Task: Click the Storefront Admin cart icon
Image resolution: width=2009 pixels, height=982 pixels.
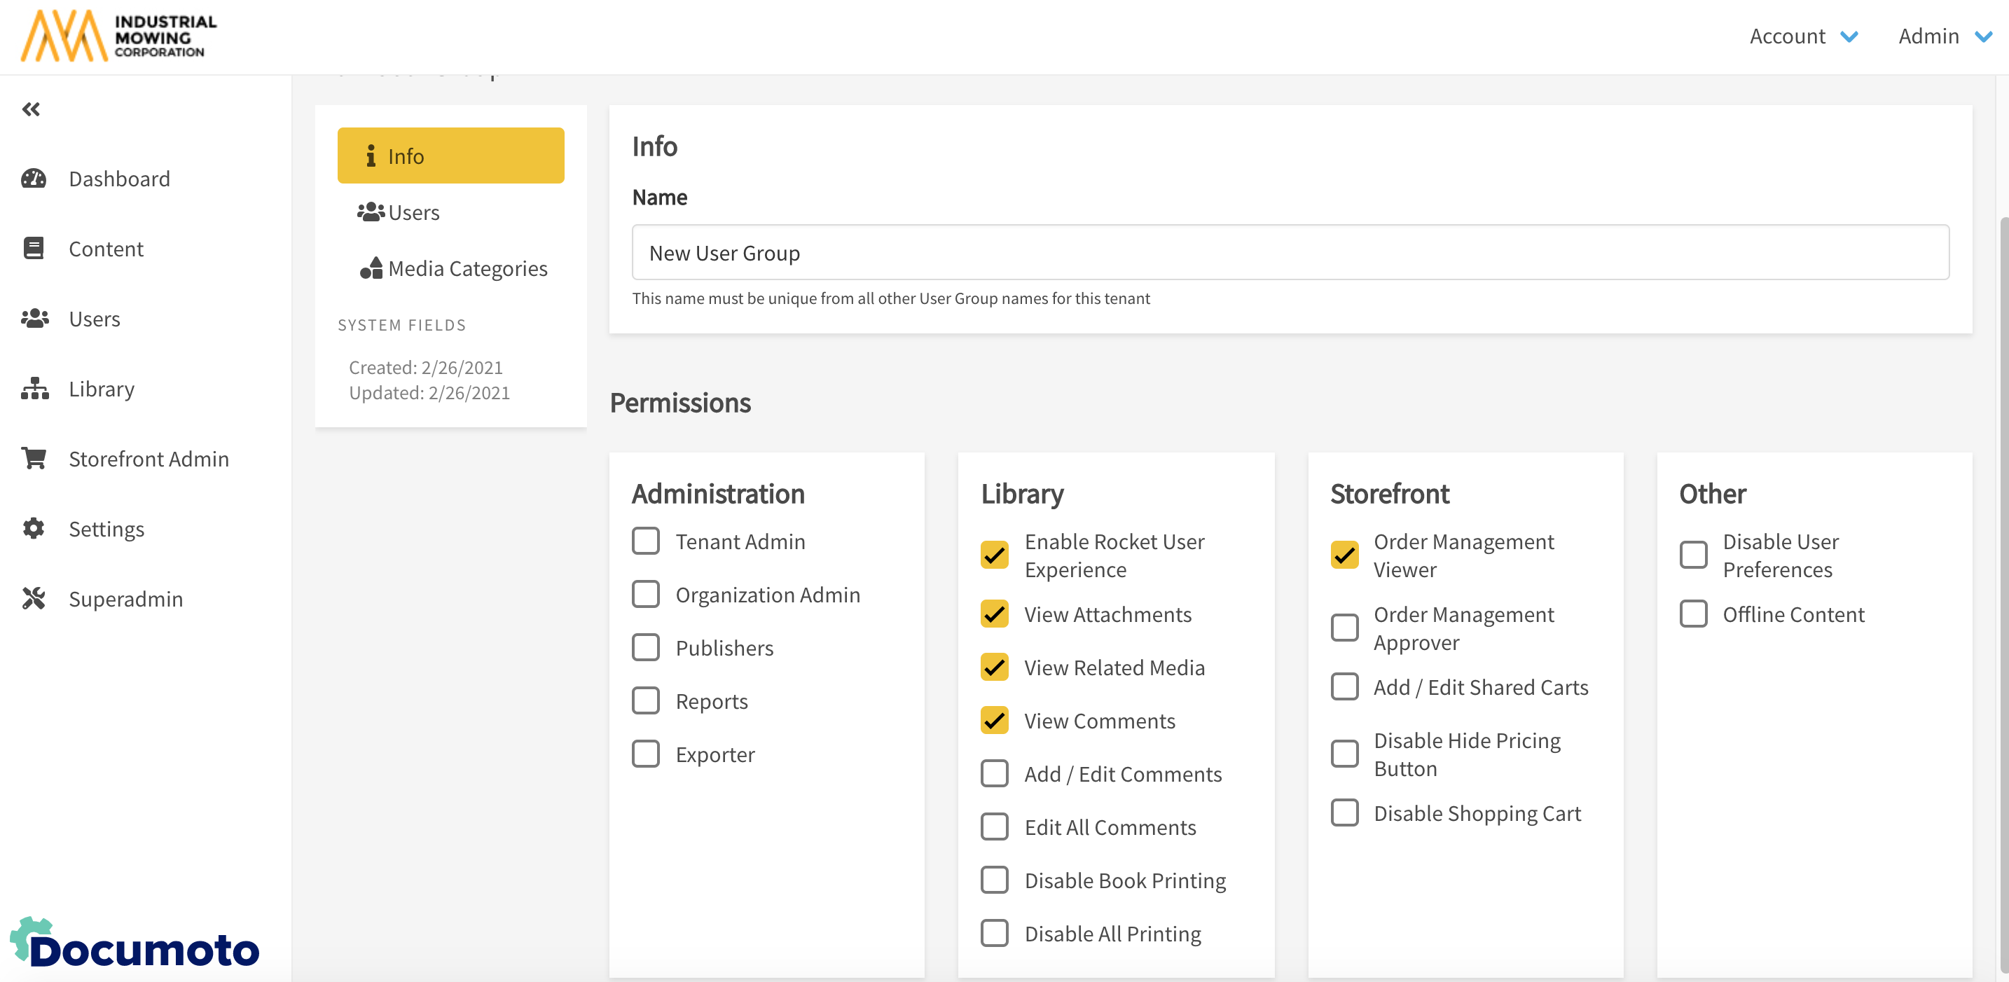Action: pyautogui.click(x=34, y=458)
